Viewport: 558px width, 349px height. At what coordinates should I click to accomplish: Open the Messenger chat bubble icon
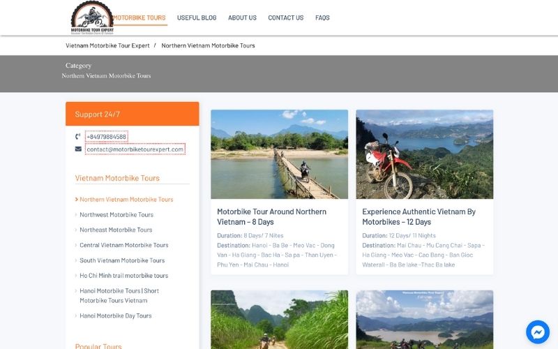coord(537,332)
